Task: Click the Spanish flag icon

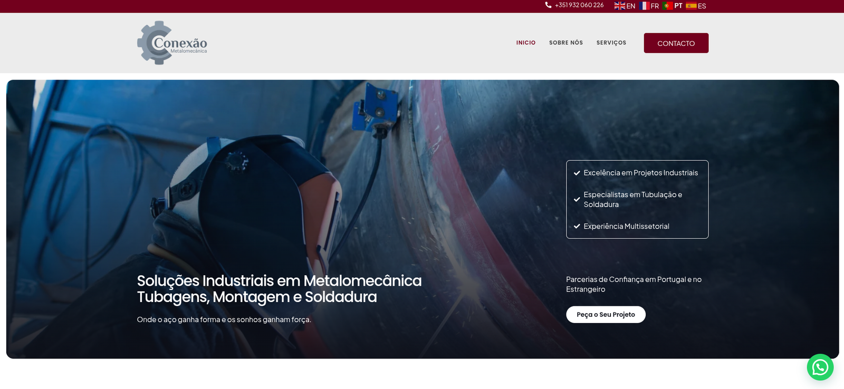Action: coord(691,6)
